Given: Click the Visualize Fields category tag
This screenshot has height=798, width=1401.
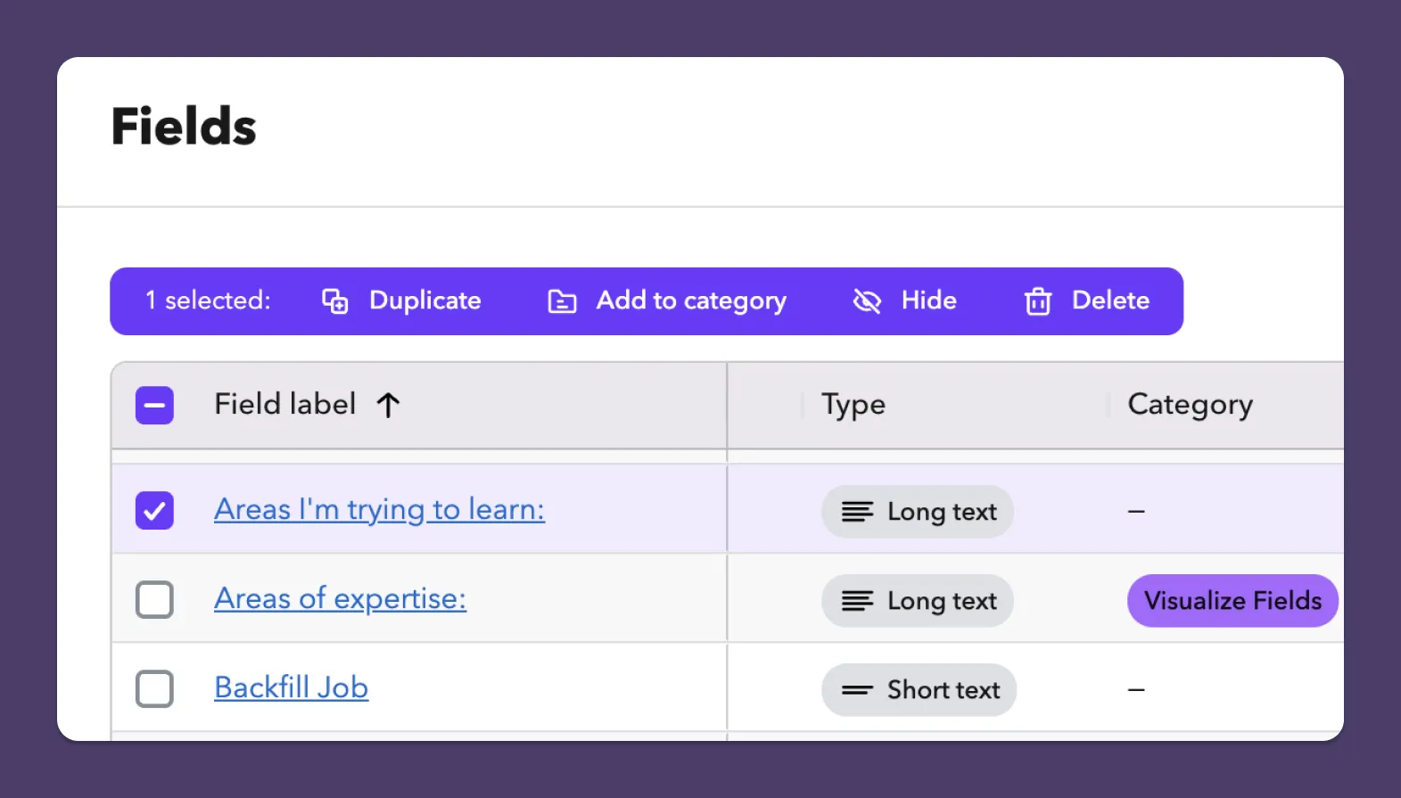Looking at the screenshot, I should coord(1232,601).
